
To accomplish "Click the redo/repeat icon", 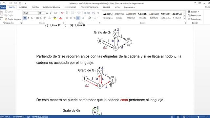I will click(10, 3).
